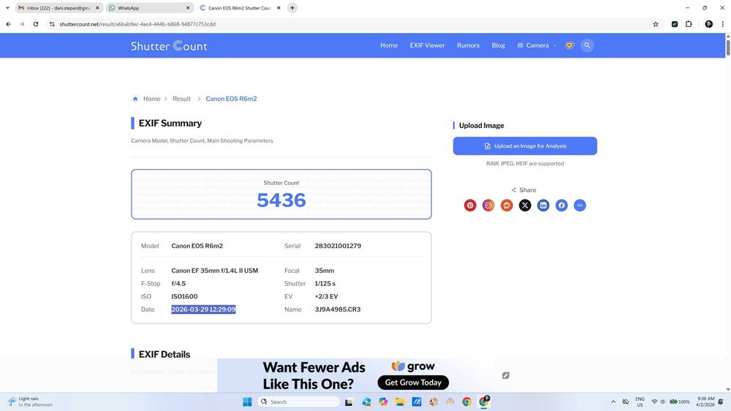This screenshot has width=731, height=411.
Task: Click the serial number 283021001279
Action: click(x=338, y=246)
